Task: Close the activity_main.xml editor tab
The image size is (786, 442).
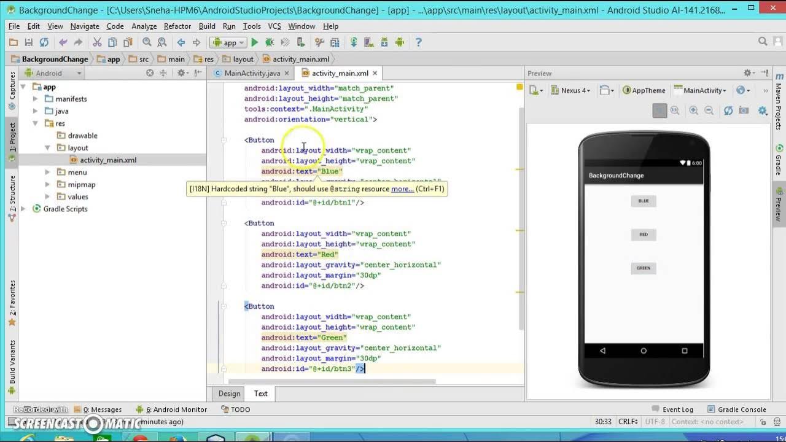Action: pos(375,73)
